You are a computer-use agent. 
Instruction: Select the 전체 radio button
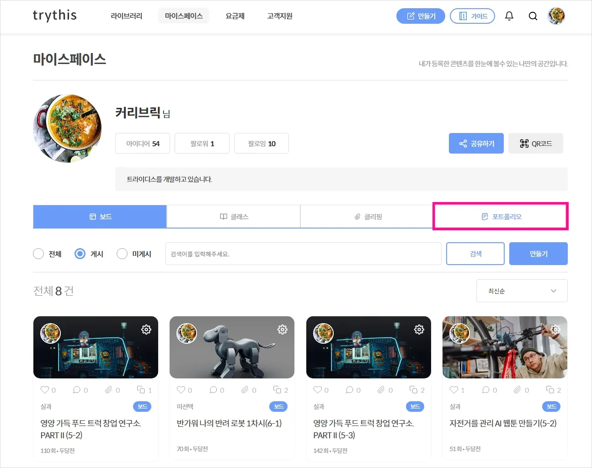tap(38, 254)
